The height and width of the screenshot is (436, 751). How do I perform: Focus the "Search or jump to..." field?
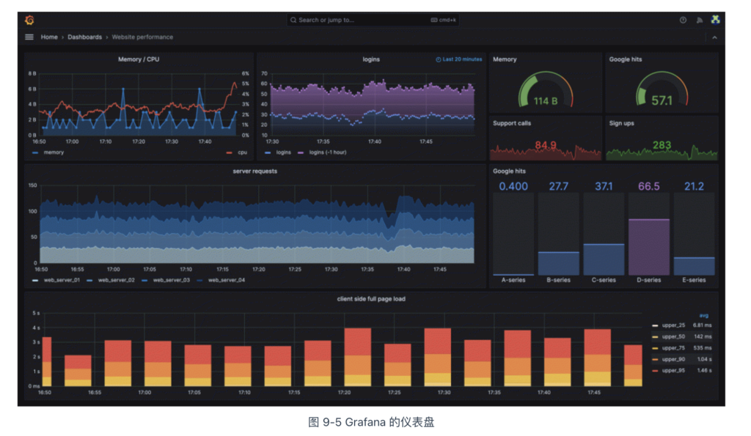pos(373,20)
